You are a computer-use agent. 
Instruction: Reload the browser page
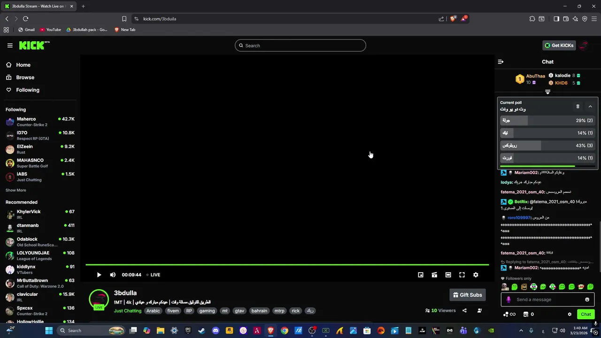pyautogui.click(x=25, y=19)
